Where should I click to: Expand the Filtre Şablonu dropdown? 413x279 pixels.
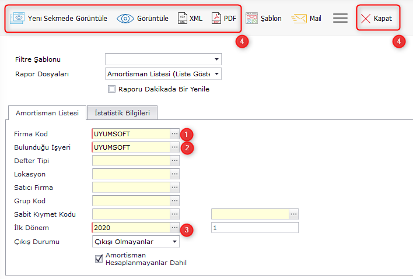[217, 59]
